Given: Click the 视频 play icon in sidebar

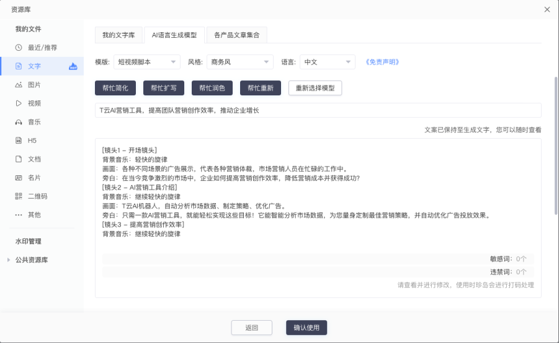Looking at the screenshot, I should (19, 103).
